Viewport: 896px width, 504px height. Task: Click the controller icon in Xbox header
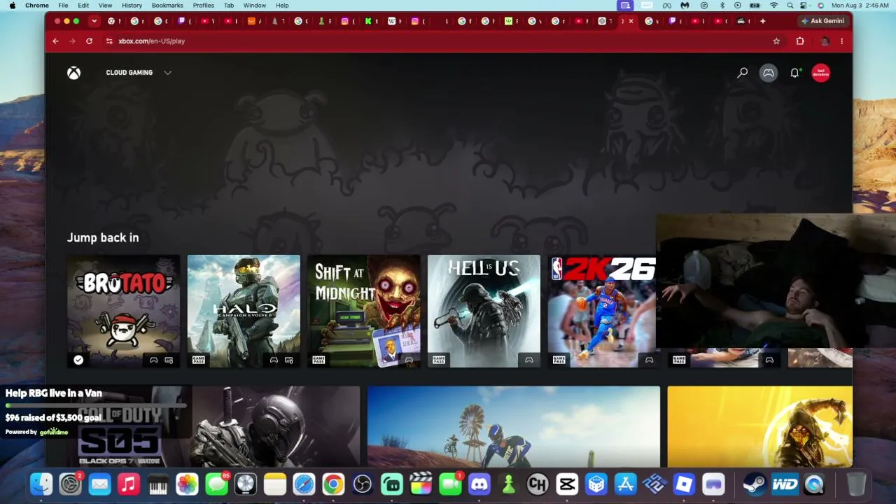(x=769, y=73)
